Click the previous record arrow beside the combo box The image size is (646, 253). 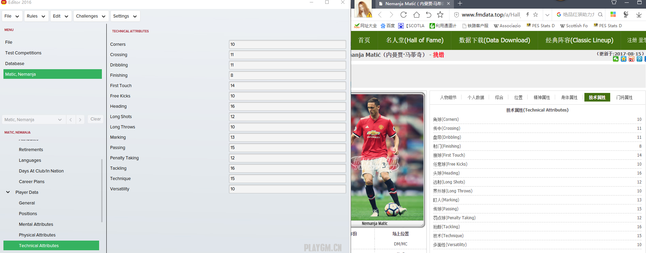click(x=71, y=119)
